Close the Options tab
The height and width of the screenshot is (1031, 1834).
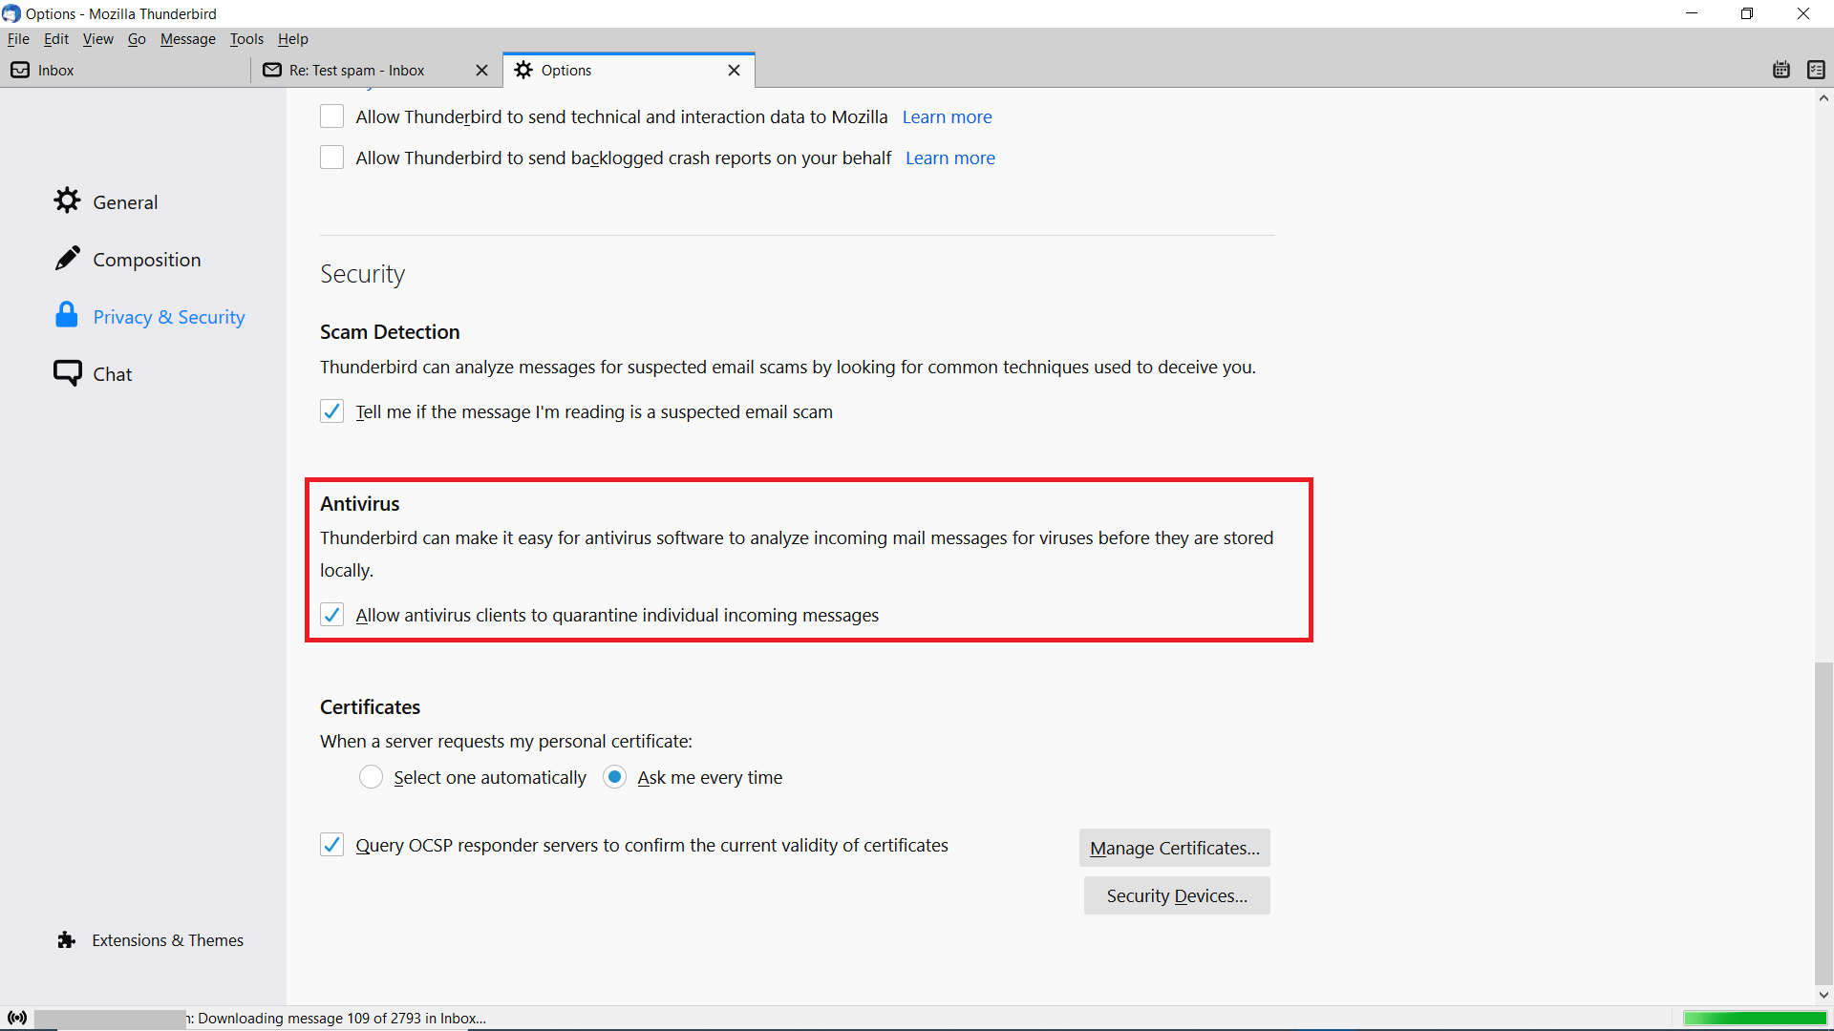tap(734, 71)
